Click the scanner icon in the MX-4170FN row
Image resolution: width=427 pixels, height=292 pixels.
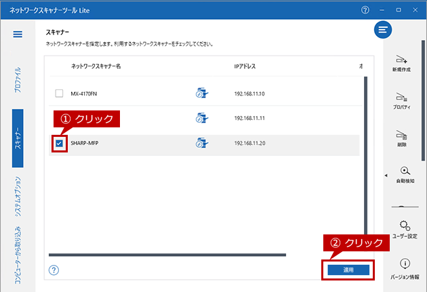tap(202, 93)
